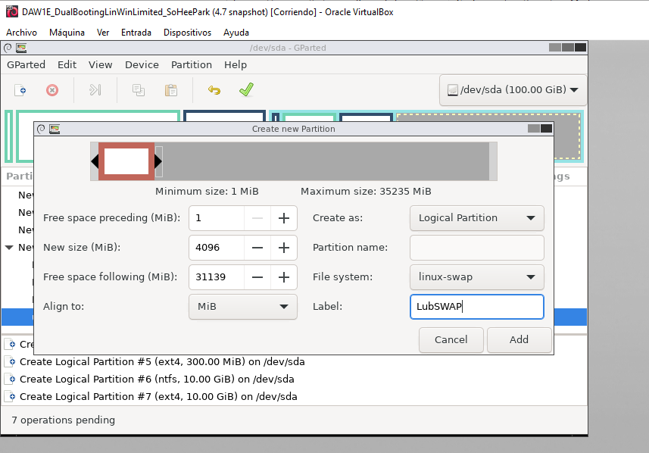Click the yellow Undo last operation icon
This screenshot has height=453, width=649.
click(x=214, y=90)
